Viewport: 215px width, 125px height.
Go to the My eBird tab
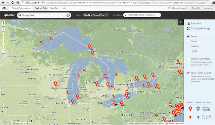pyautogui.click(x=54, y=8)
